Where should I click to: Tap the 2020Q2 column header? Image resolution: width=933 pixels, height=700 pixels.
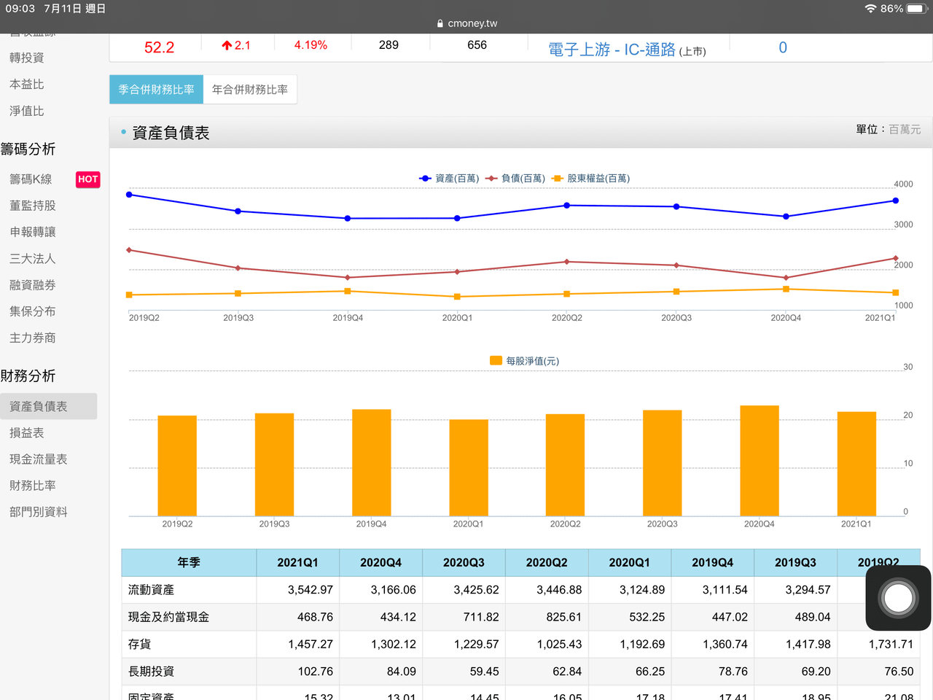pyautogui.click(x=547, y=562)
